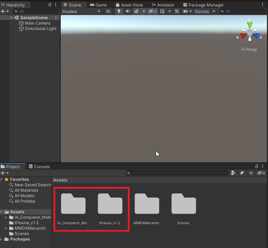Open scene effects dropdown arrow
This screenshot has width=268, height=248.
tap(144, 11)
